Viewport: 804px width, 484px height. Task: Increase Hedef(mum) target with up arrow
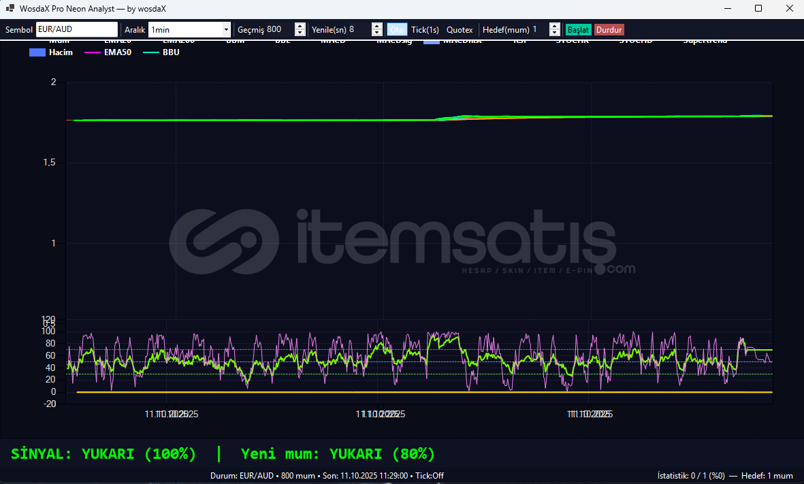point(554,27)
